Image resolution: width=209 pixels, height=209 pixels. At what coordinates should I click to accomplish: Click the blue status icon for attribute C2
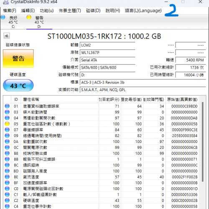(7, 200)
